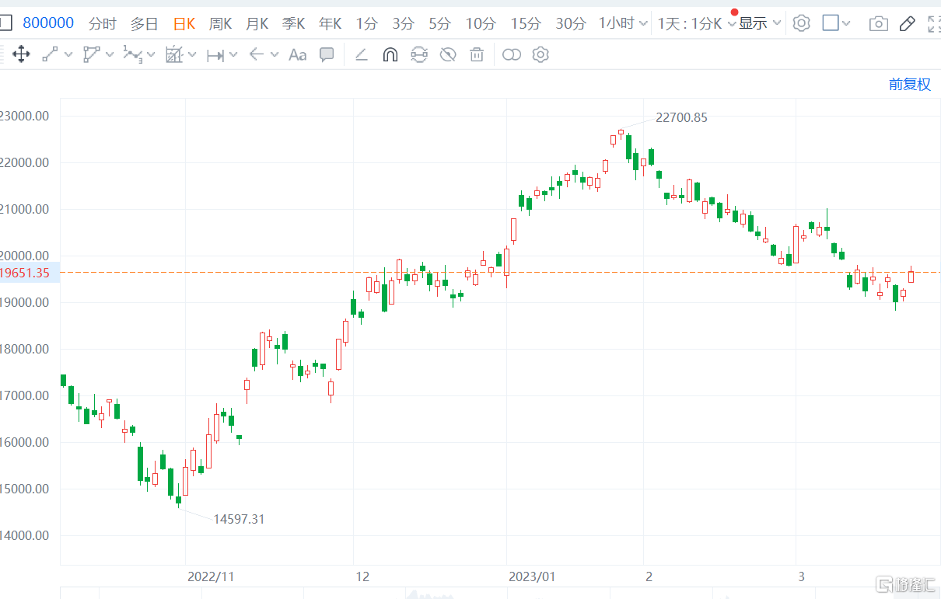
Task: Select the 年K yearly chart tab
Action: [x=330, y=23]
